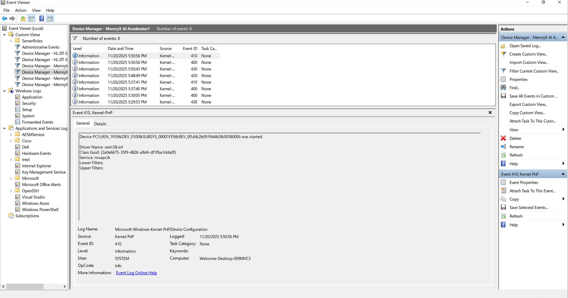Click the Attach Task To This Event icon
The height and width of the screenshot is (298, 568).
pos(503,191)
